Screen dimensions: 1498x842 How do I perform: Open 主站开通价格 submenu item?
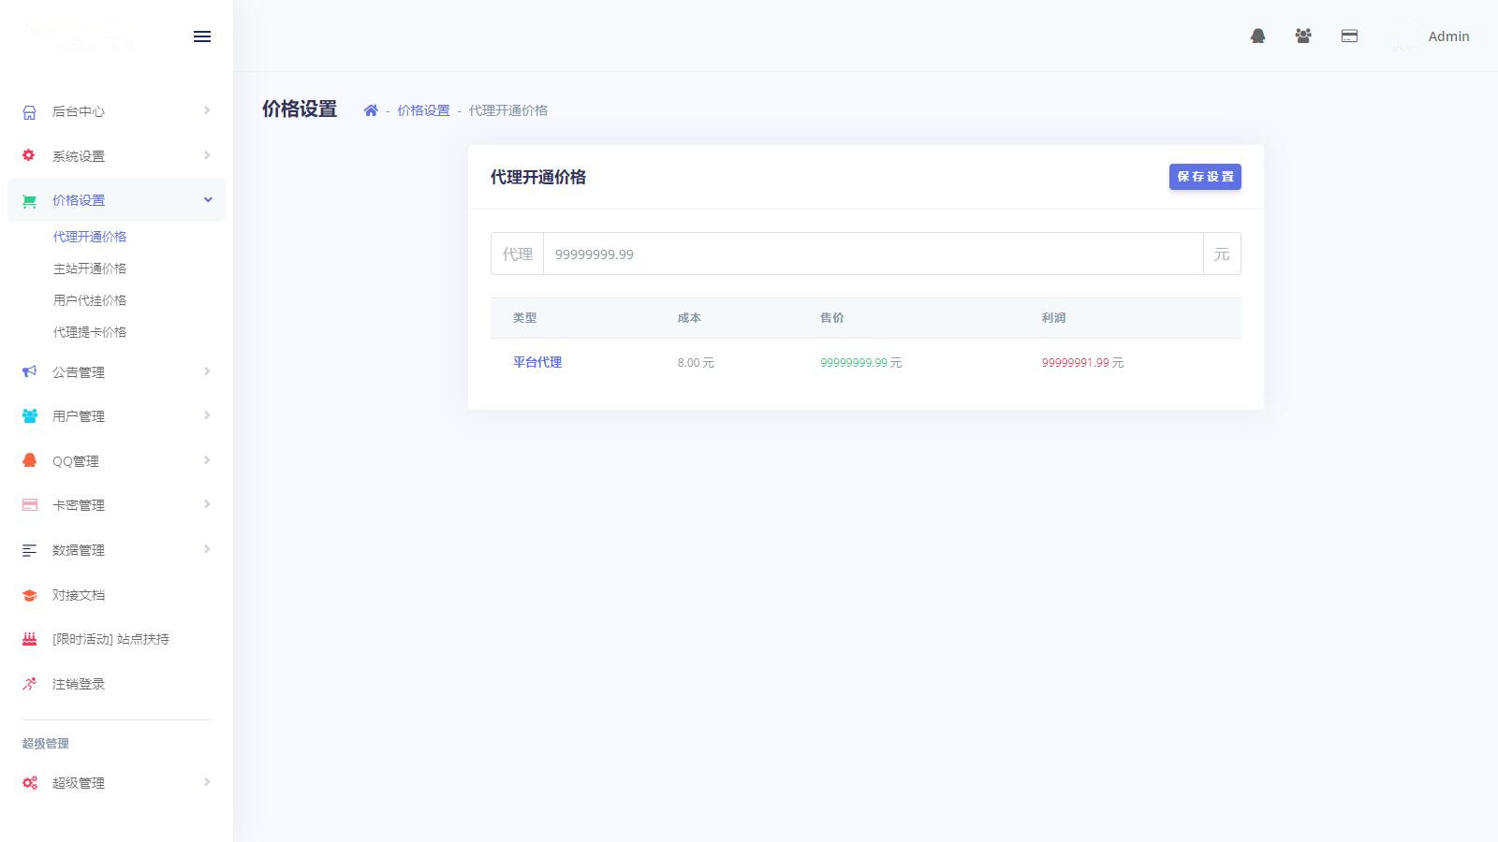pos(90,269)
